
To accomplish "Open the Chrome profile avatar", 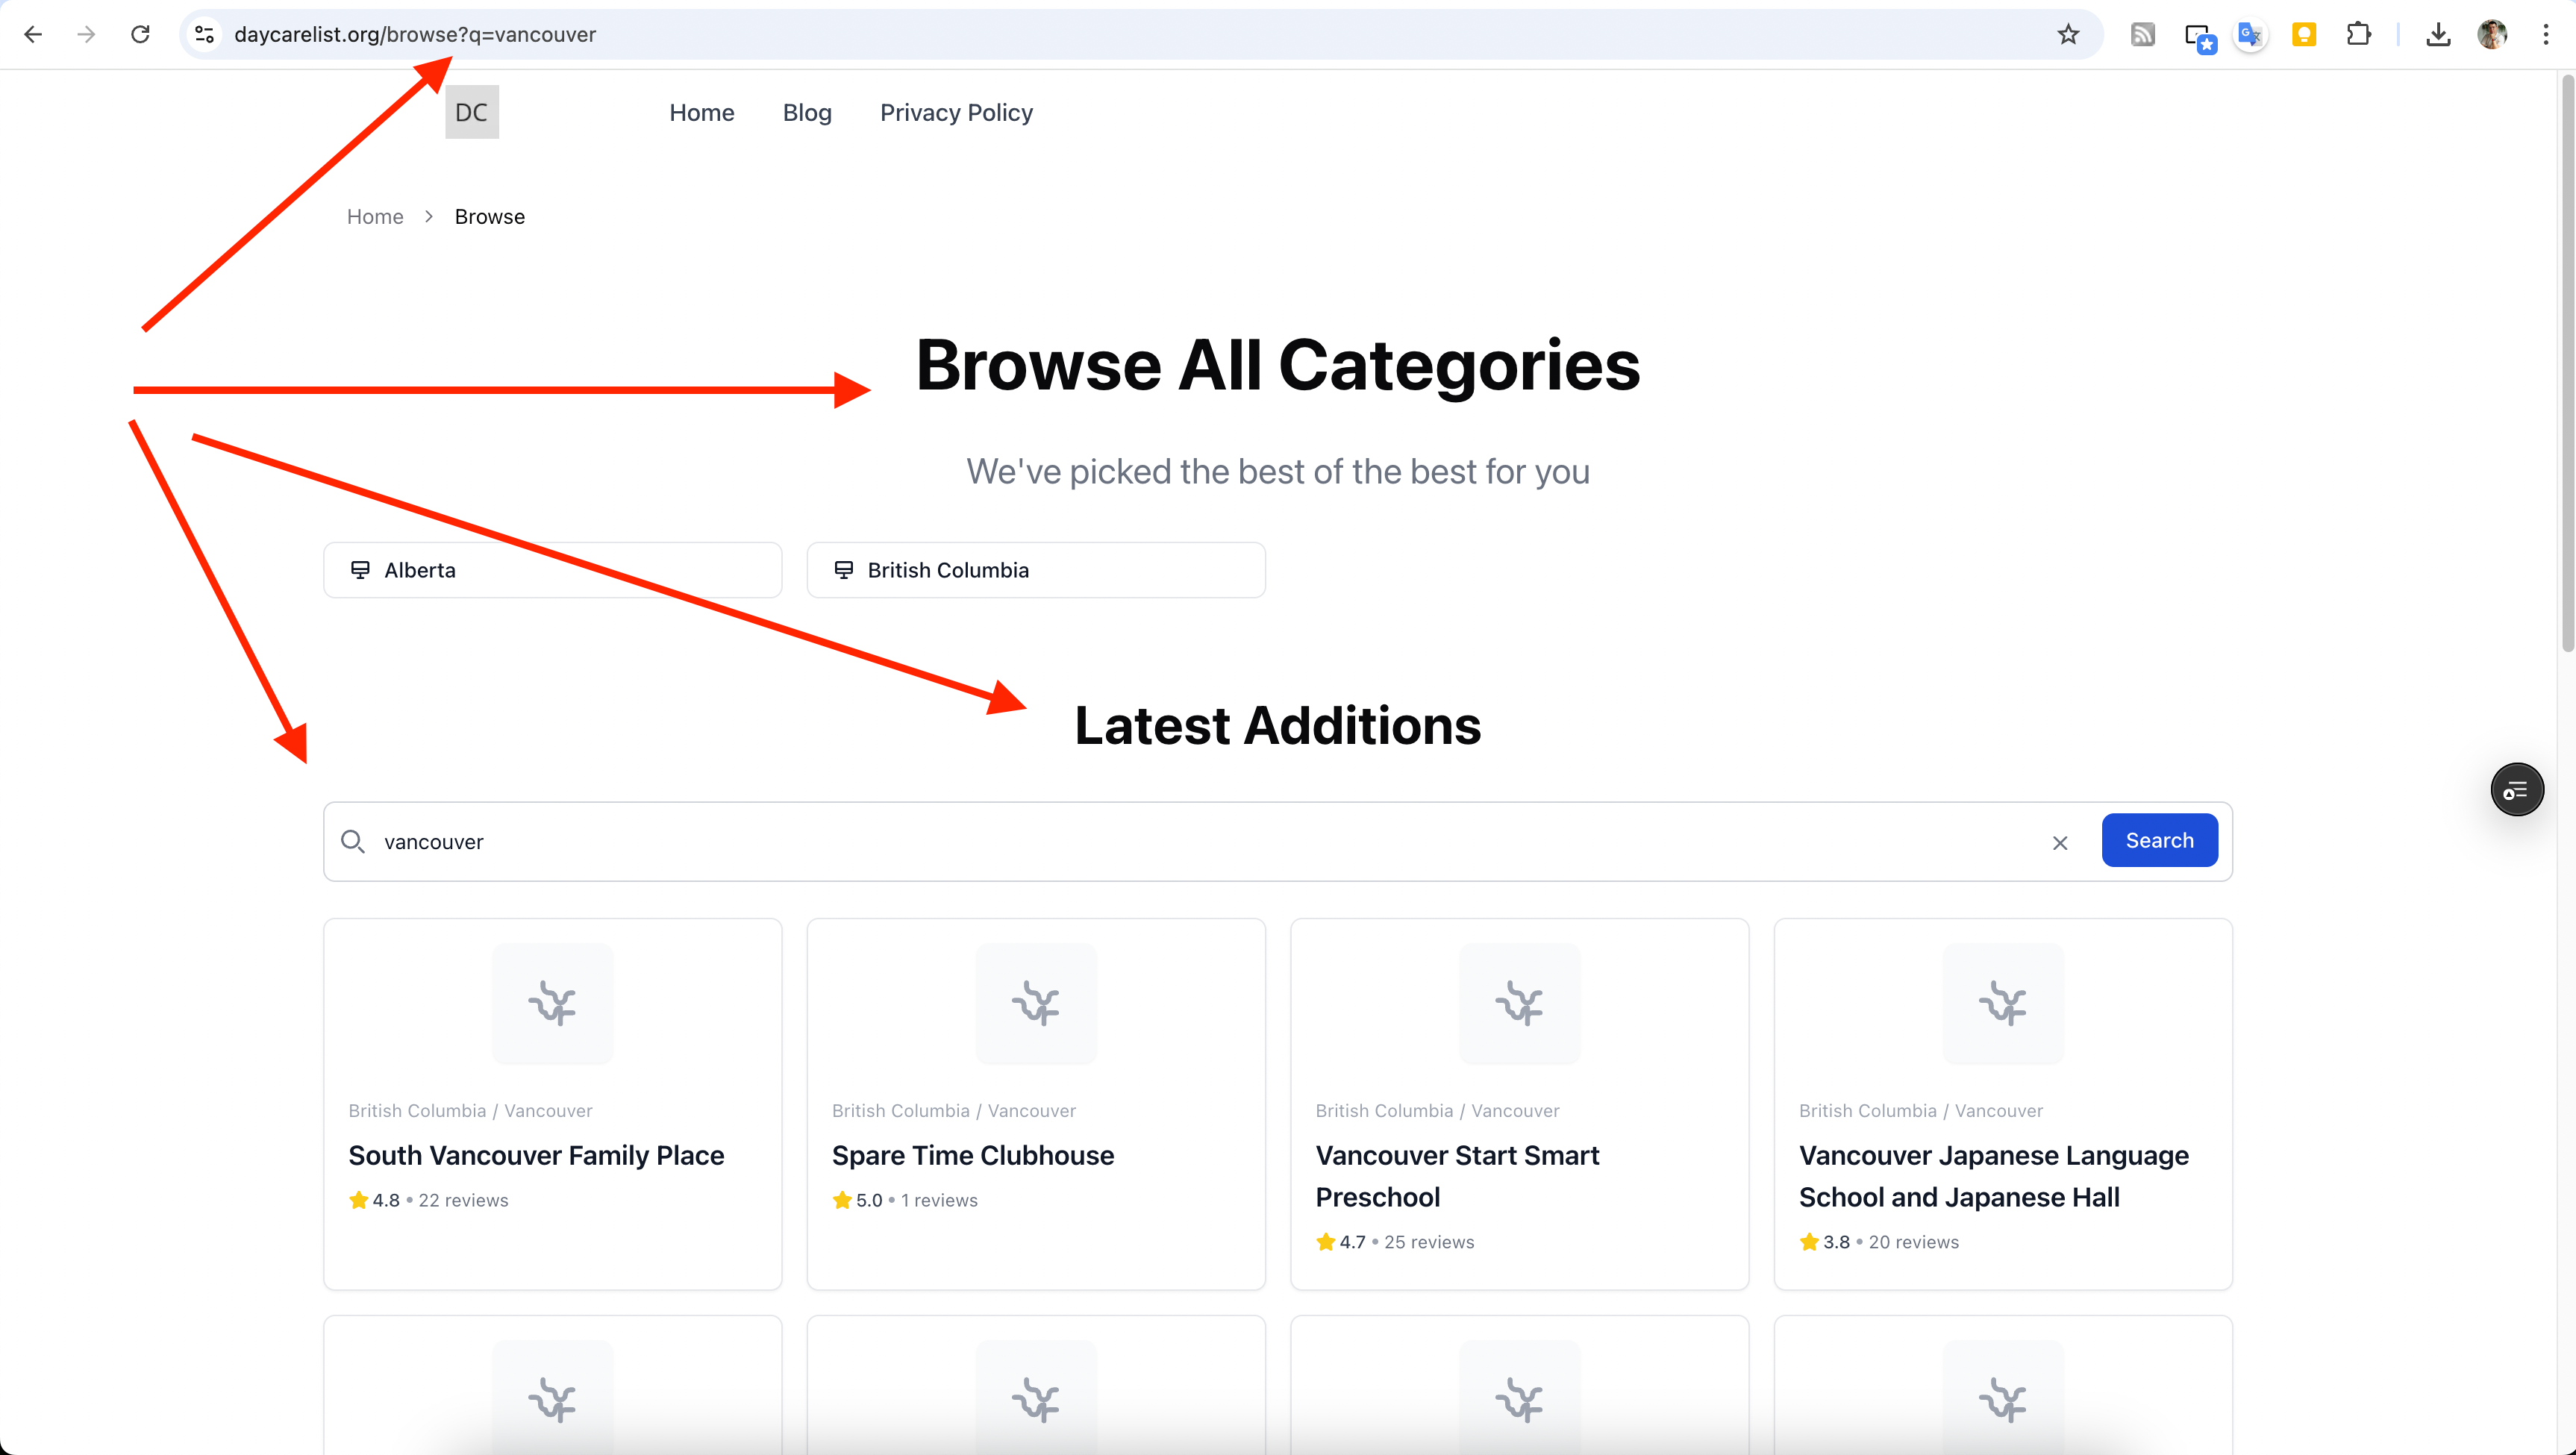I will [x=2492, y=34].
